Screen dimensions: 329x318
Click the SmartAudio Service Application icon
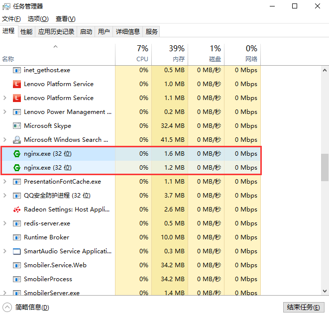coord(17,251)
